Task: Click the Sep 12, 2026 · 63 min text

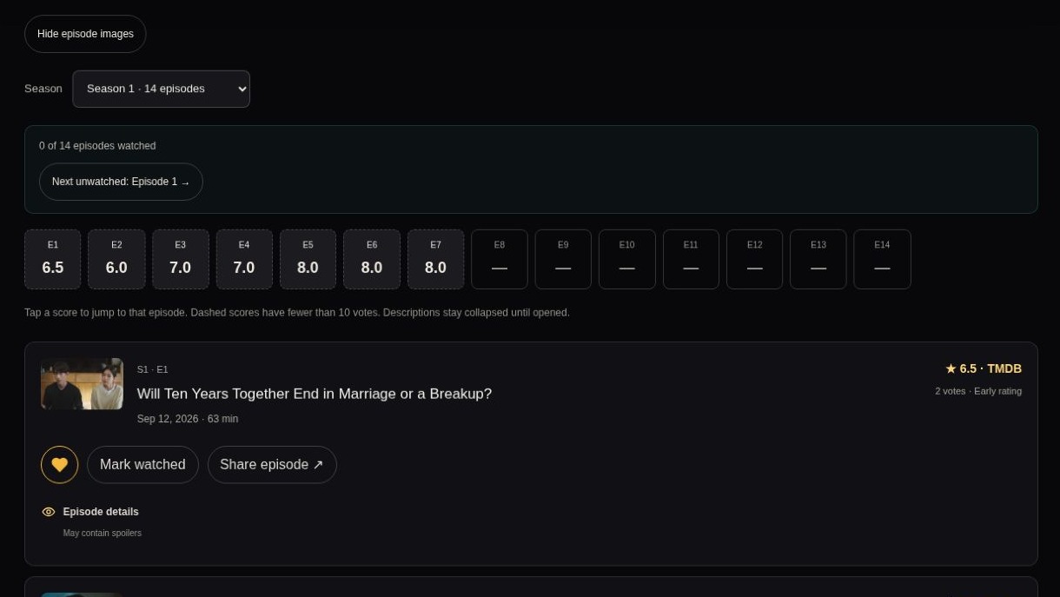Action: [x=188, y=419]
